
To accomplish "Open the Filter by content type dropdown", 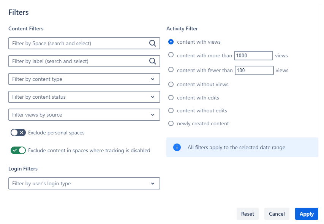I will (84, 79).
